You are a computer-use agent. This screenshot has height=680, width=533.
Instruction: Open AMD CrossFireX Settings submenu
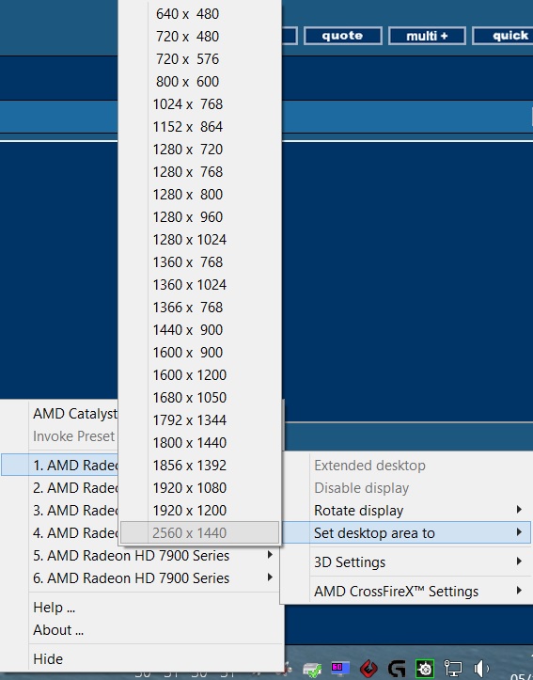pos(406,591)
